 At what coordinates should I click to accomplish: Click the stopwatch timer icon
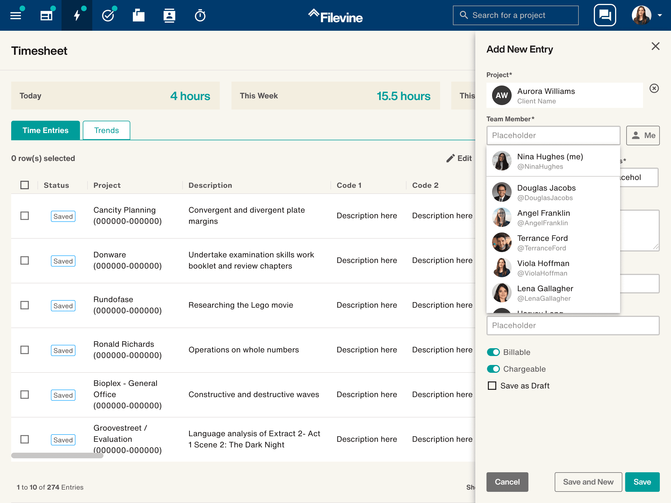[x=200, y=15]
